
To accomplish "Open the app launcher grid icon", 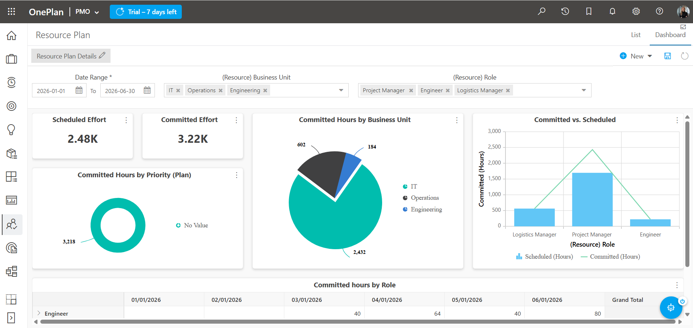I will 11,12.
